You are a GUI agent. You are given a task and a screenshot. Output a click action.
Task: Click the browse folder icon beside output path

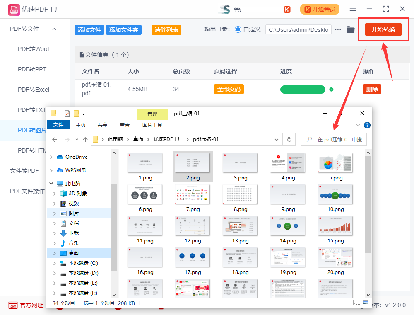[x=350, y=29]
